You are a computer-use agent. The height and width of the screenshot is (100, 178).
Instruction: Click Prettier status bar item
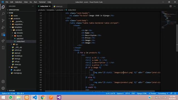(152, 93)
